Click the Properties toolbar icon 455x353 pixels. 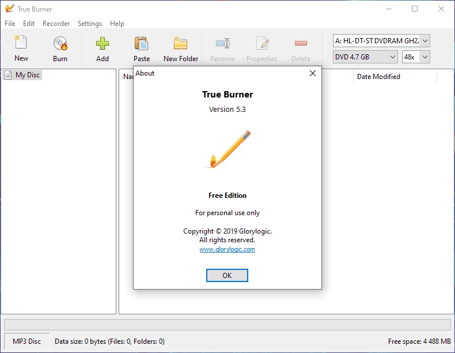point(263,43)
